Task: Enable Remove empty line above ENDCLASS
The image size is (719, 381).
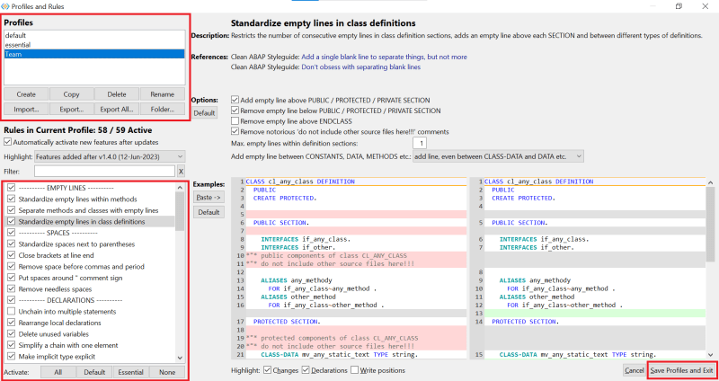Action: click(x=235, y=121)
